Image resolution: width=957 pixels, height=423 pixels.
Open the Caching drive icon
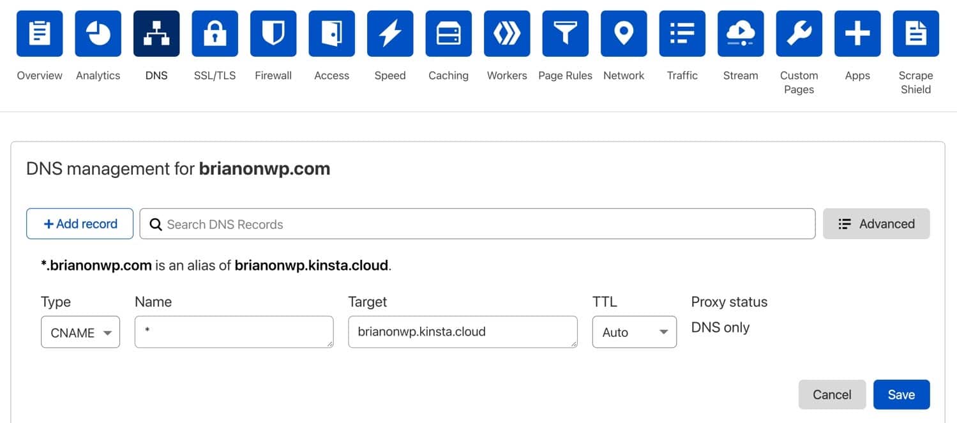[448, 34]
